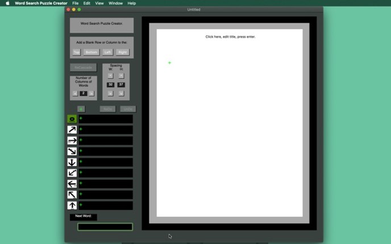Select the left arrow word direction
This screenshot has width=391, height=244.
(72, 184)
